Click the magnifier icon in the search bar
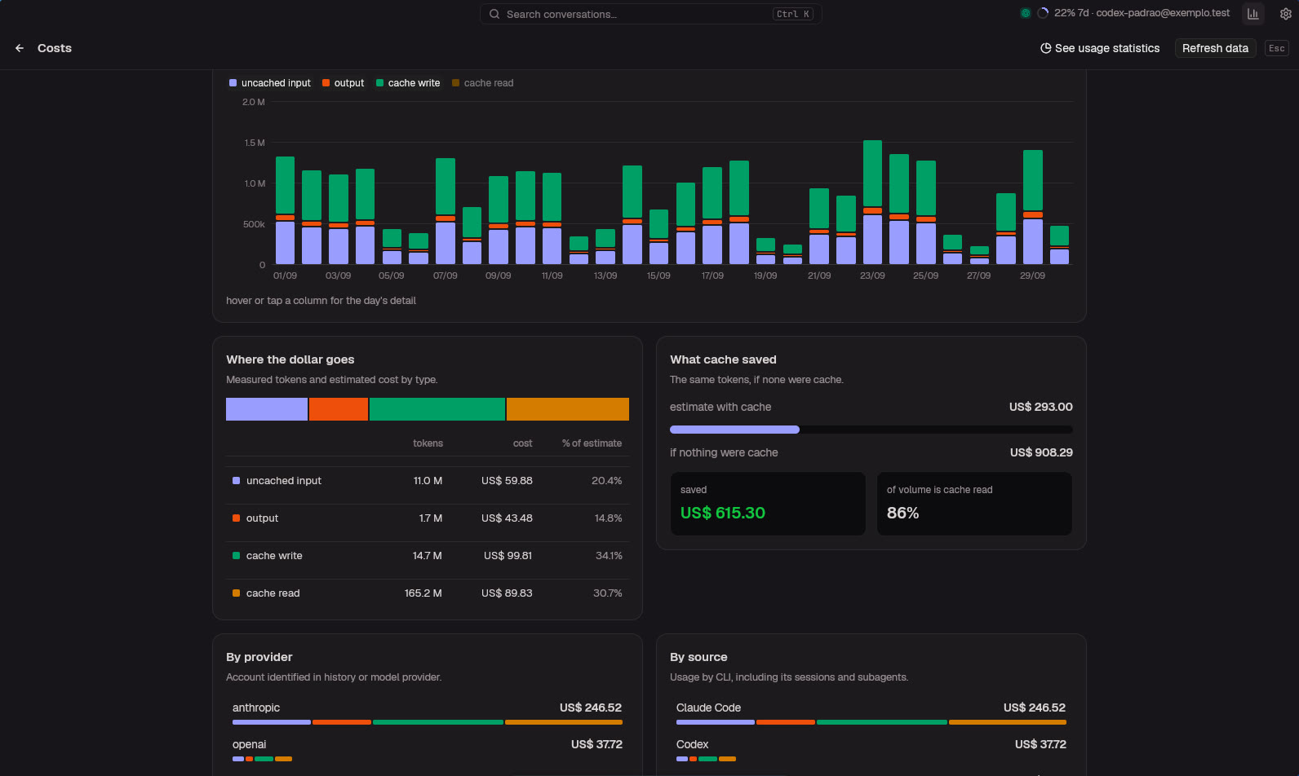1299x776 pixels. (494, 14)
